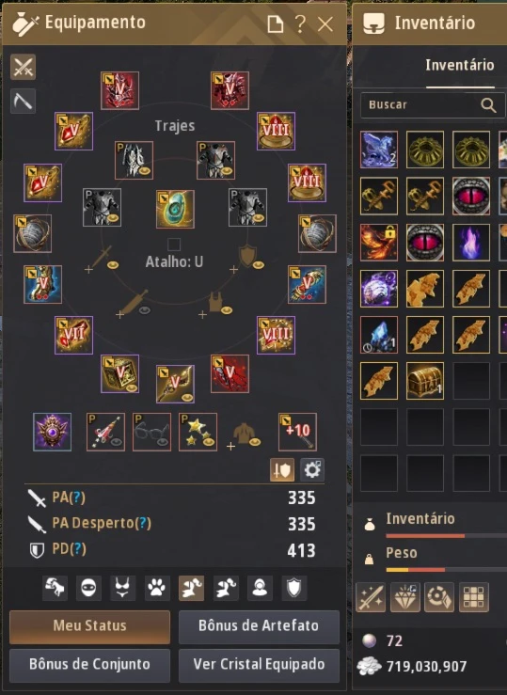
Task: Select the Inventário tab
Action: tap(460, 66)
